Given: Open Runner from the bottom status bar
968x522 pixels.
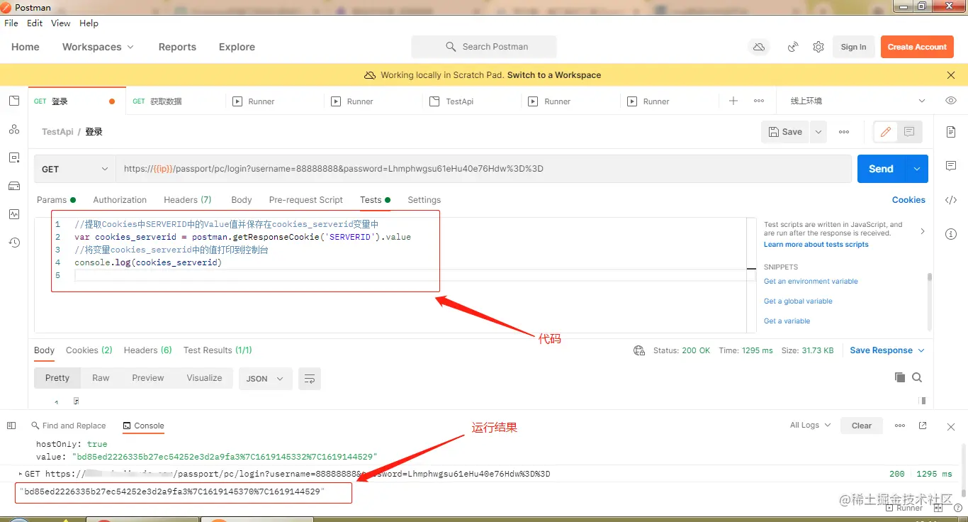Looking at the screenshot, I should 904,508.
